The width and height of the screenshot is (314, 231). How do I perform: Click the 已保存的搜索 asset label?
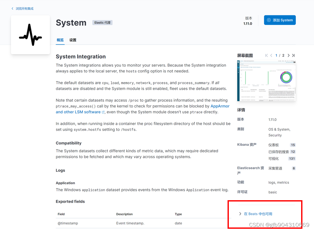(x=279, y=152)
